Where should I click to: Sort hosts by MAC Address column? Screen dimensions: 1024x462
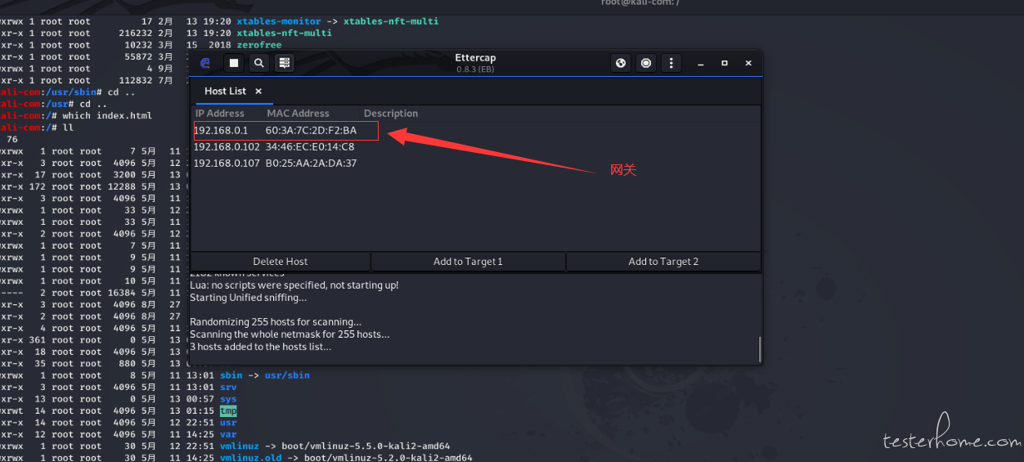[298, 114]
